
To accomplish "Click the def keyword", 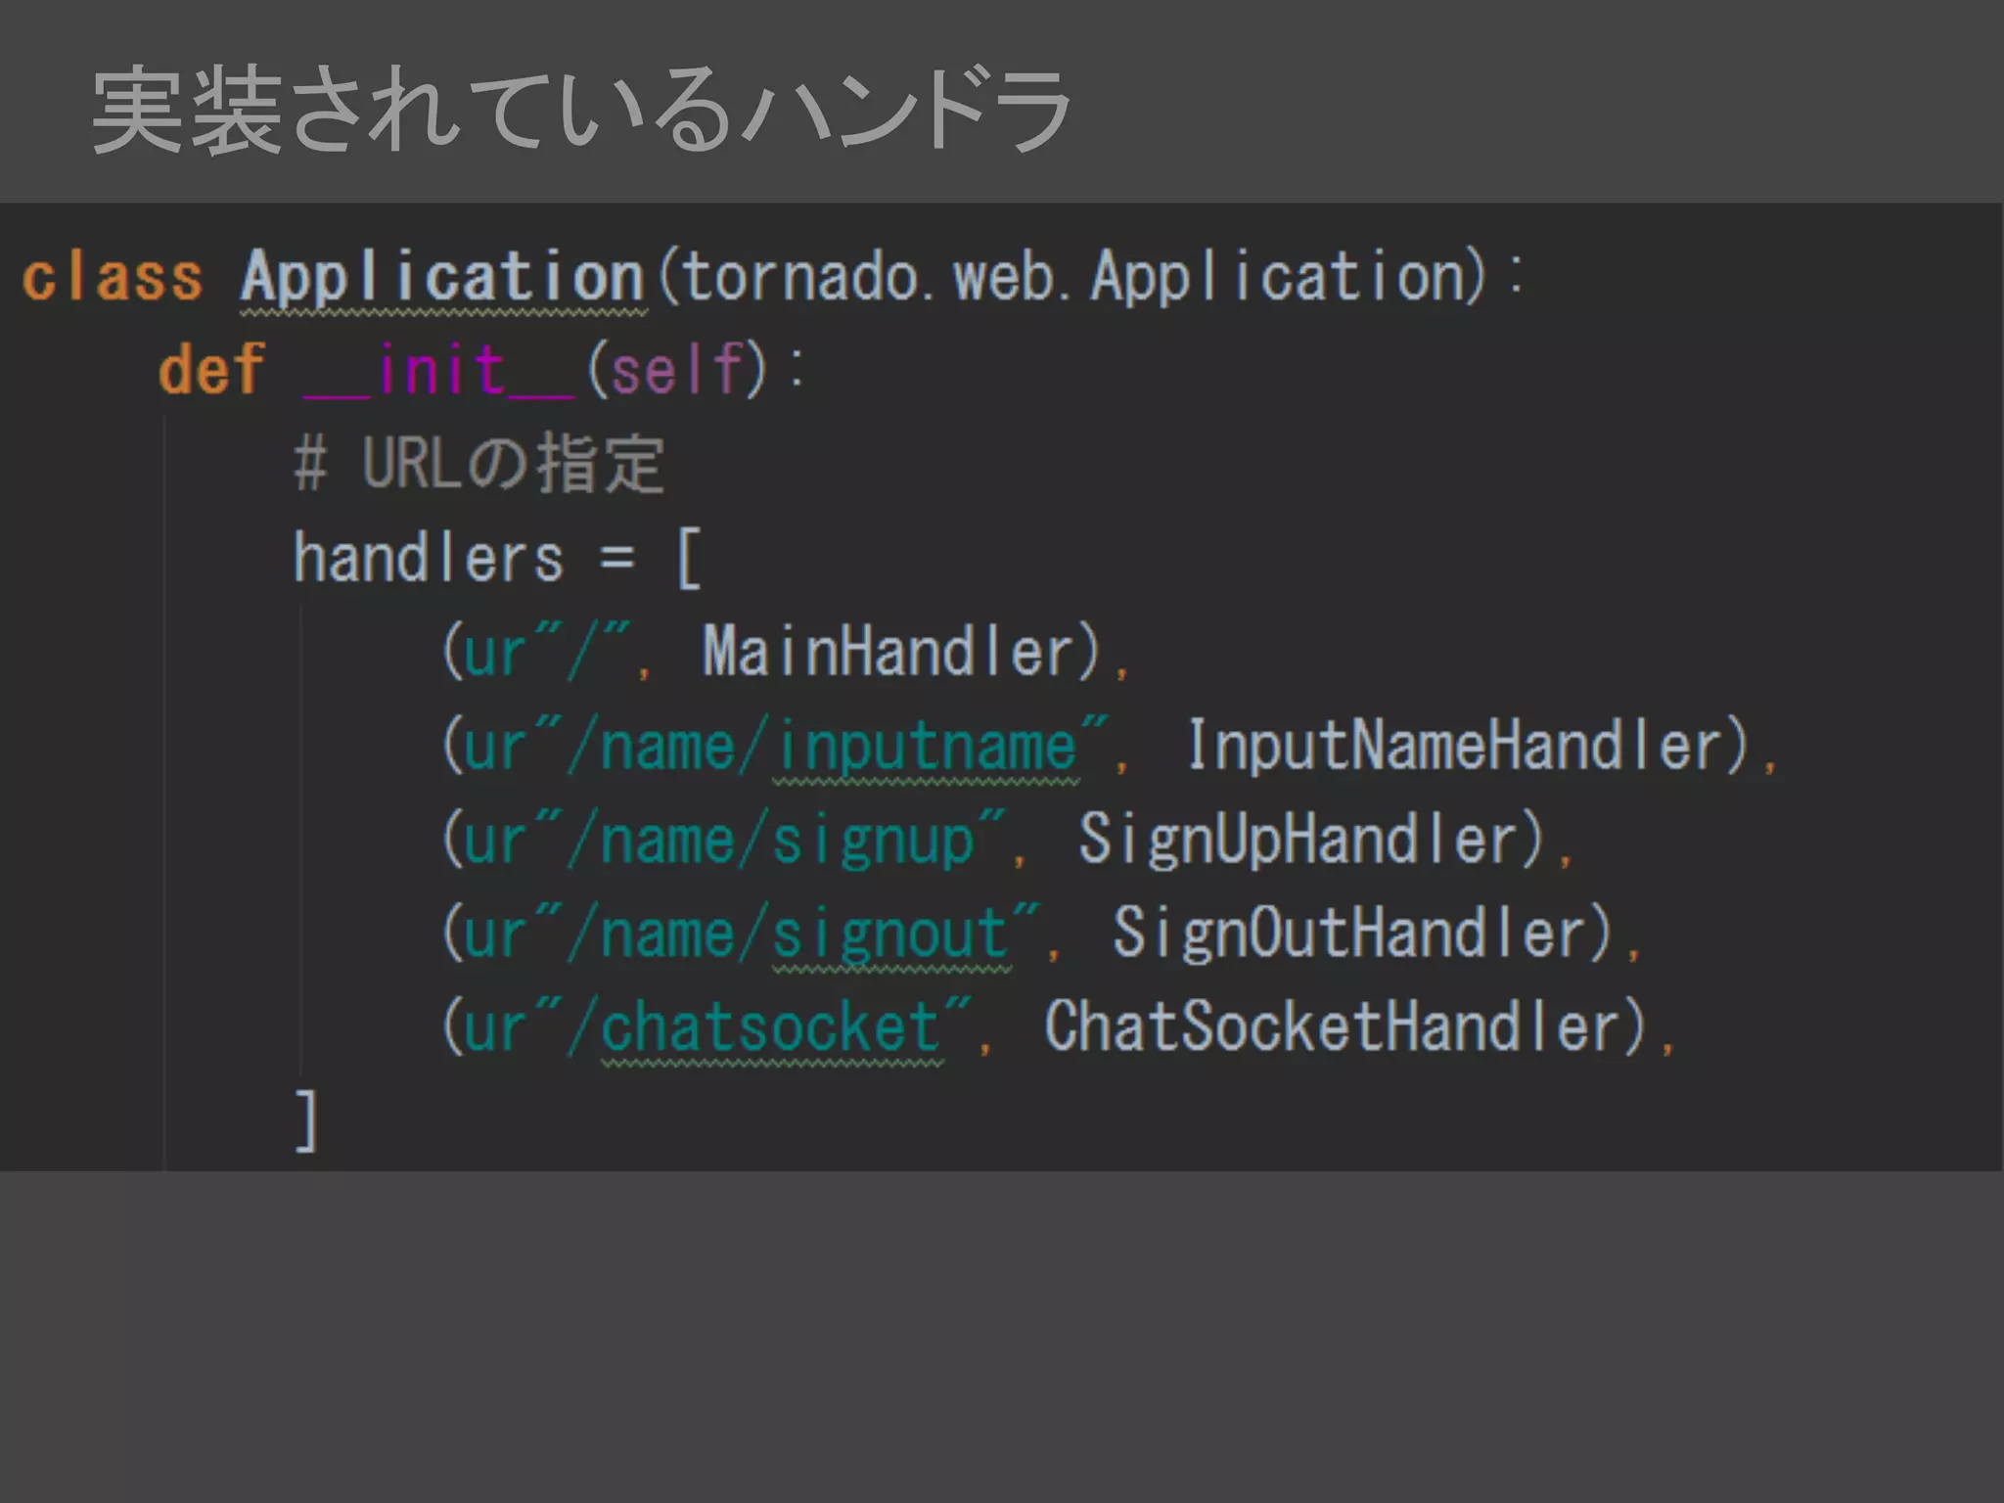I will (211, 370).
